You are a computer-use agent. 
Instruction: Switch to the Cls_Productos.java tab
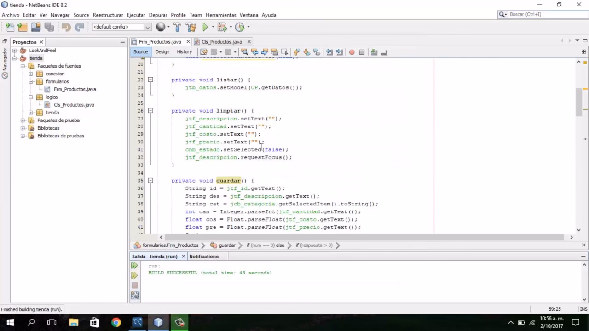[x=221, y=42]
